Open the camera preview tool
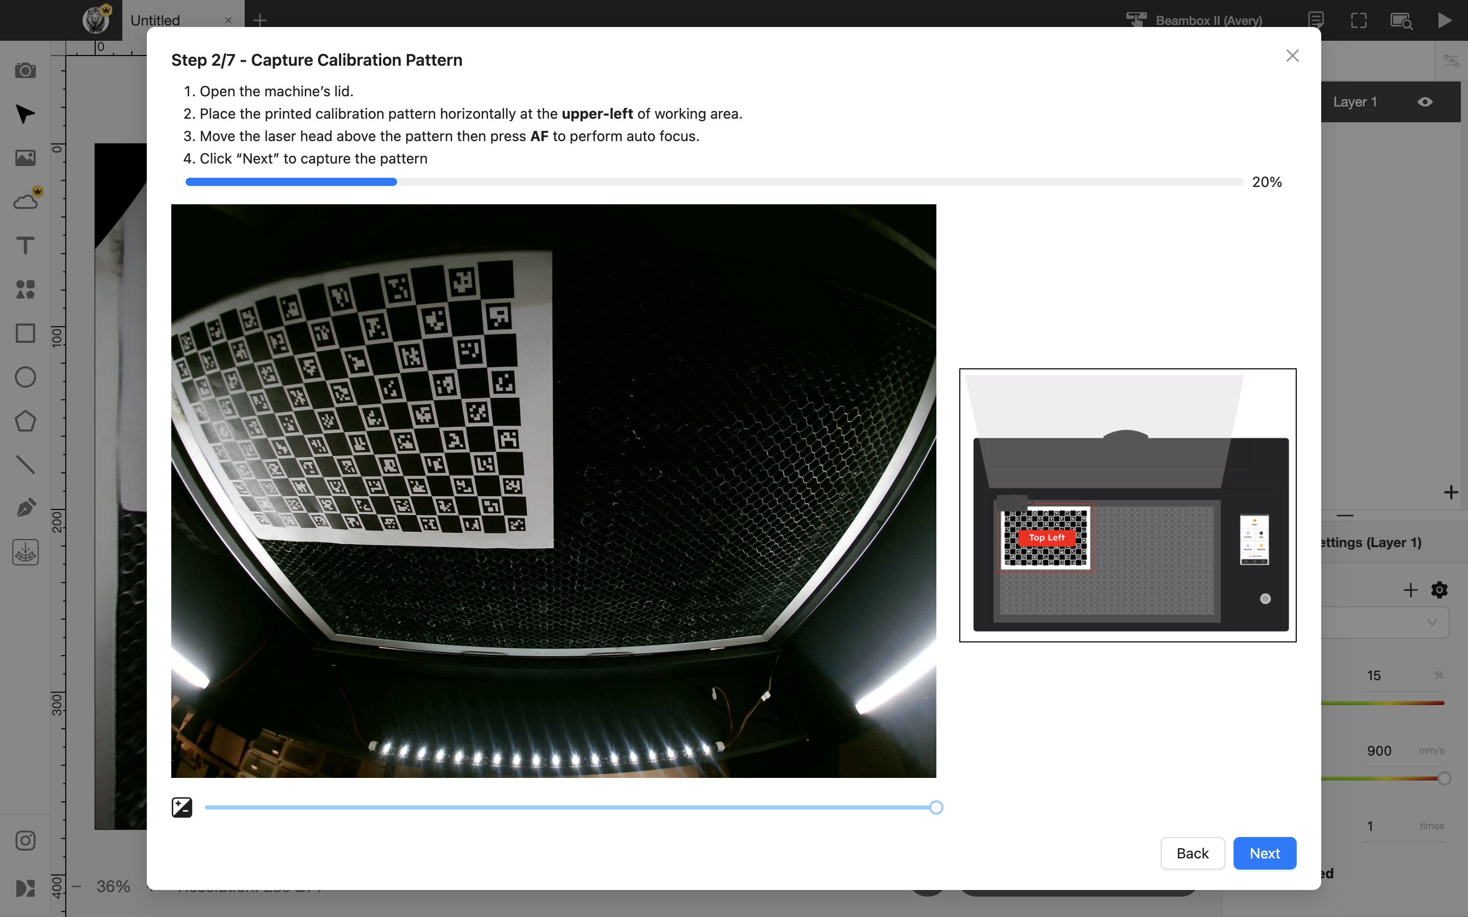Image resolution: width=1468 pixels, height=917 pixels. pos(25,70)
